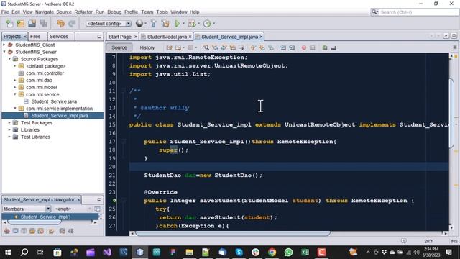Viewport: 460px width, 259px height.
Task: Click the New File toolbar icon
Action: tap(9, 24)
